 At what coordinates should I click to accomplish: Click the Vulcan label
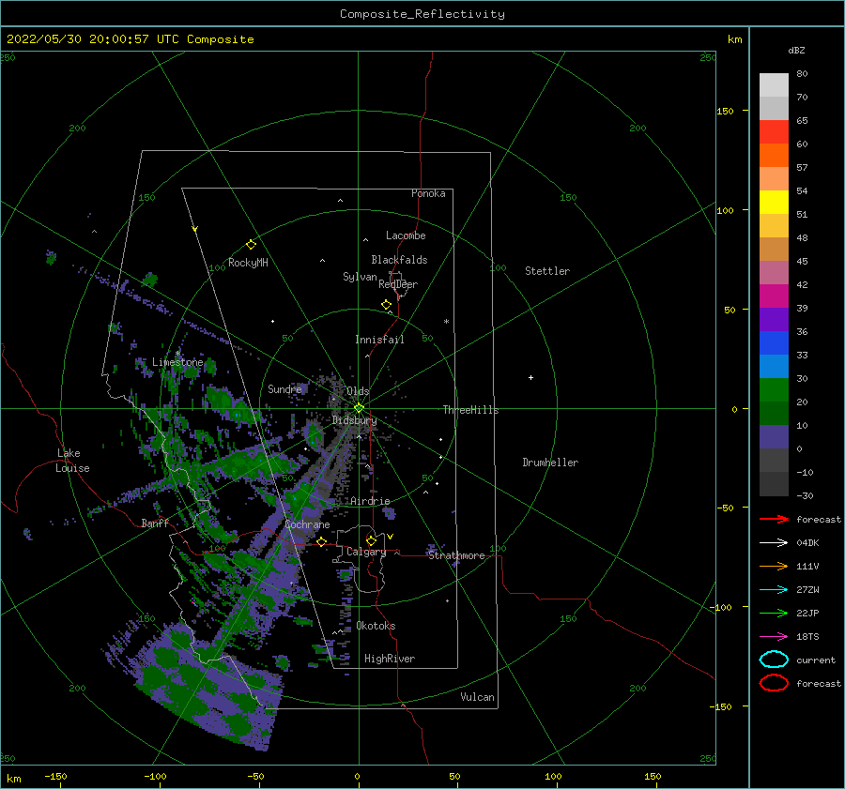(478, 697)
